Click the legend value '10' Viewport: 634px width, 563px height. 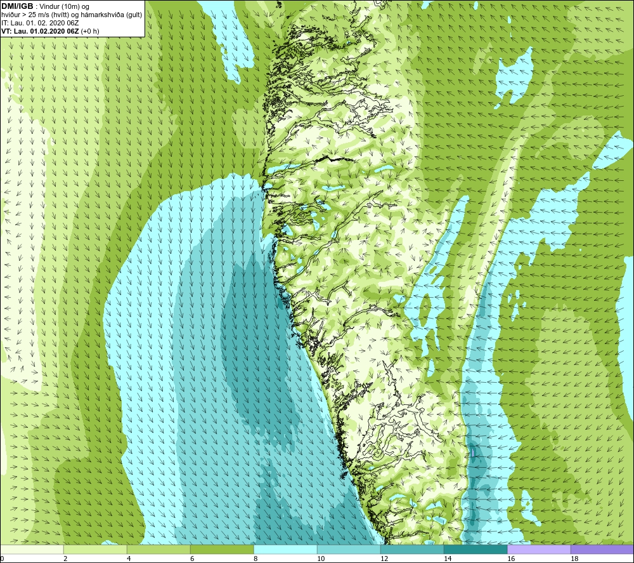click(321, 559)
